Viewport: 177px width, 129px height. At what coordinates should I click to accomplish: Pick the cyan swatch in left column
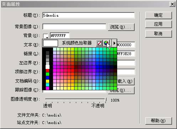click(x=47, y=85)
